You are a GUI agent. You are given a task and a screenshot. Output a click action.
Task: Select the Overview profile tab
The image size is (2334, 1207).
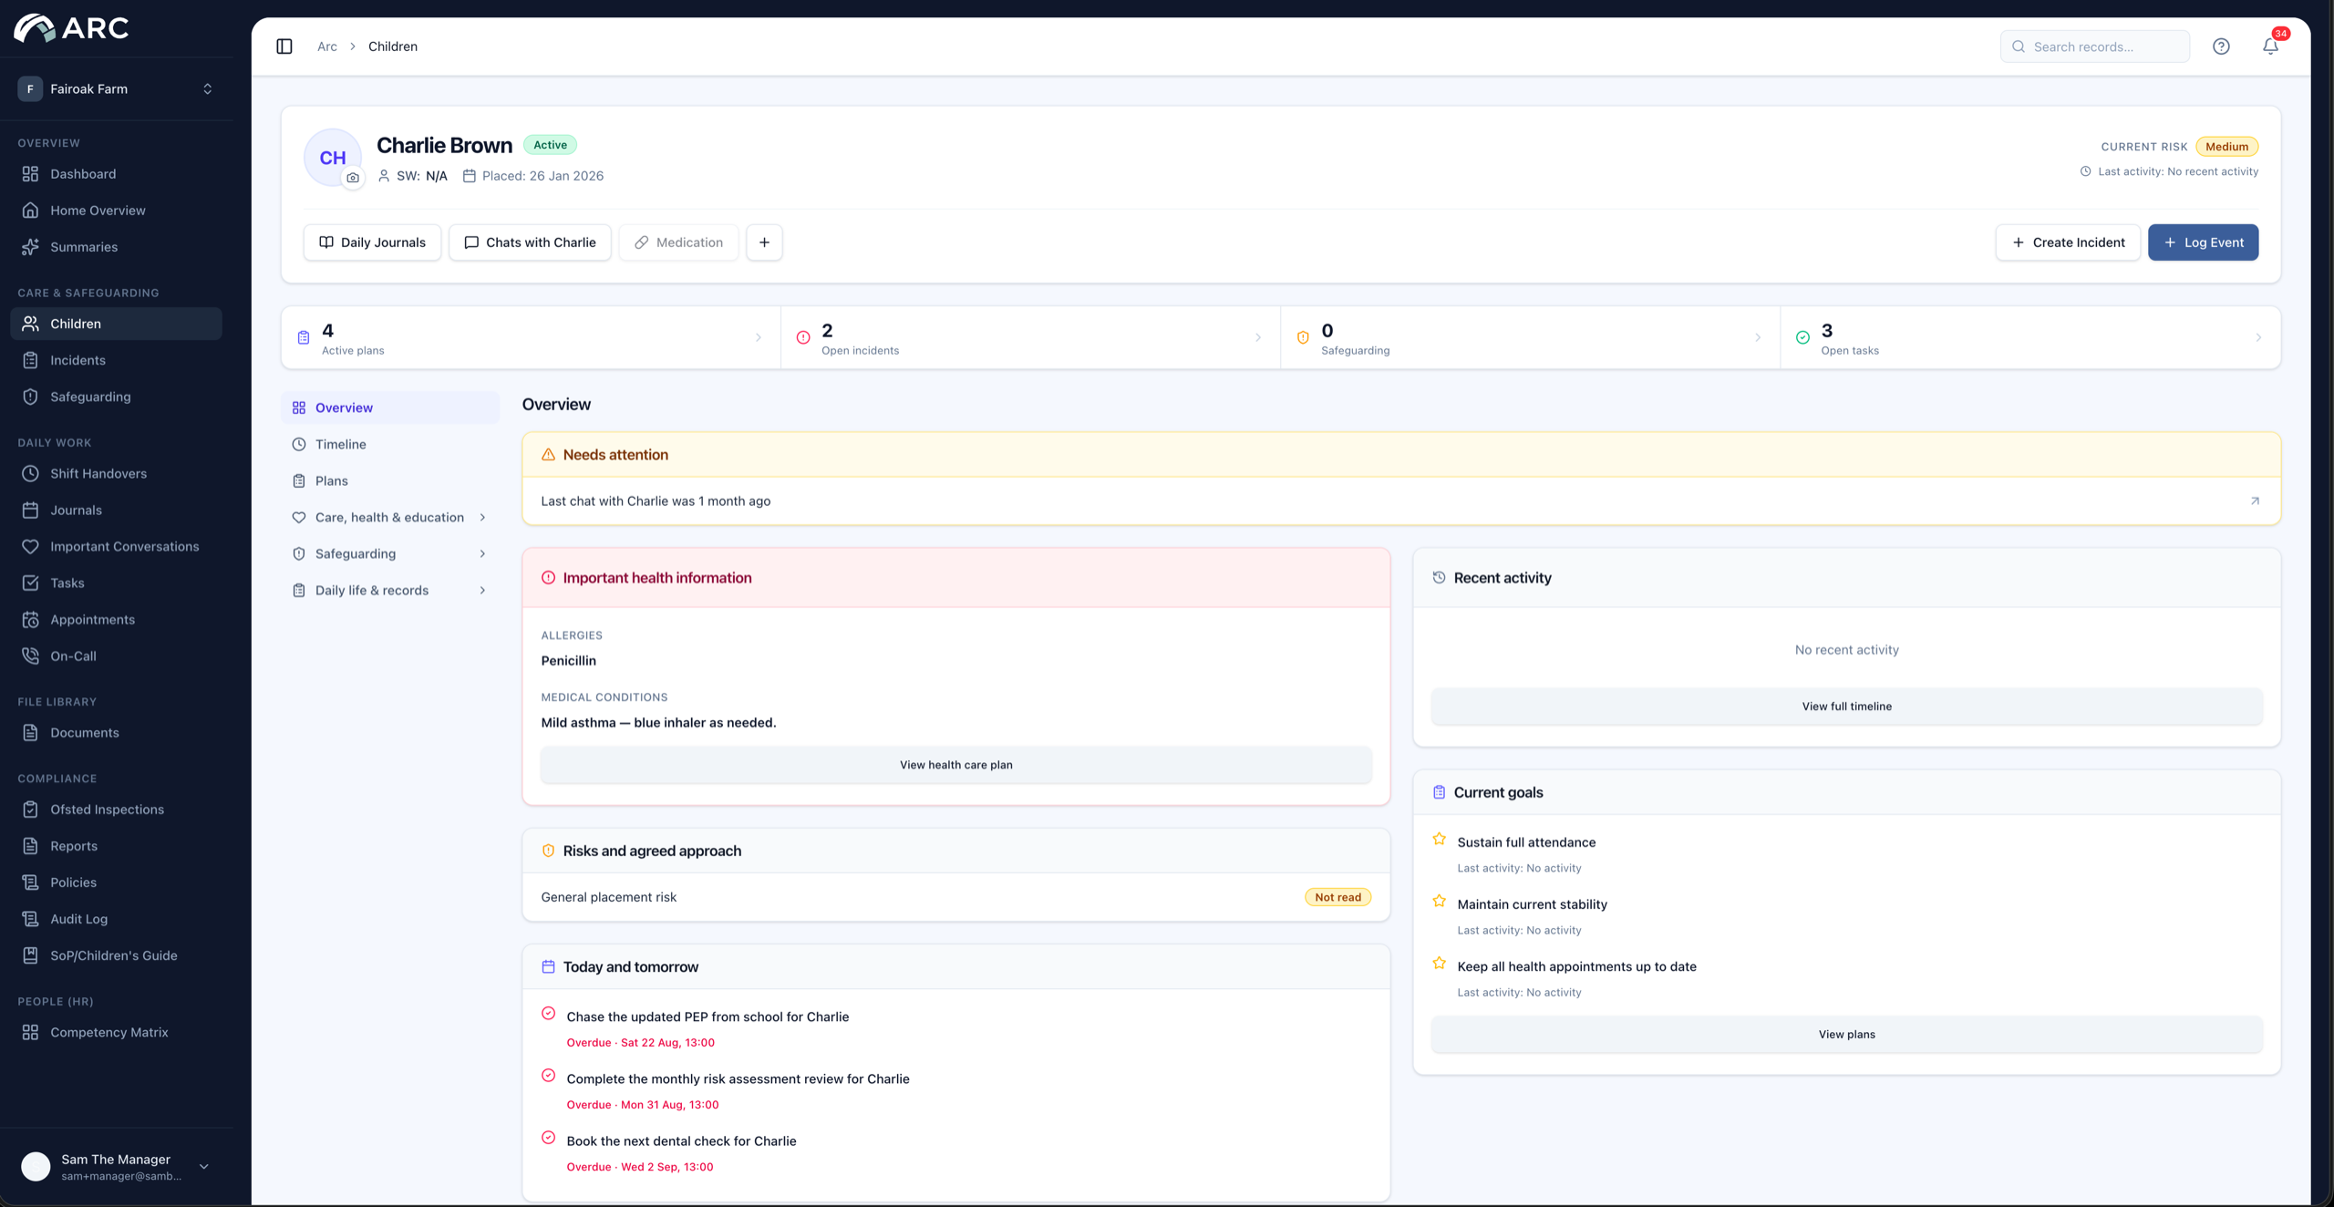pos(390,407)
